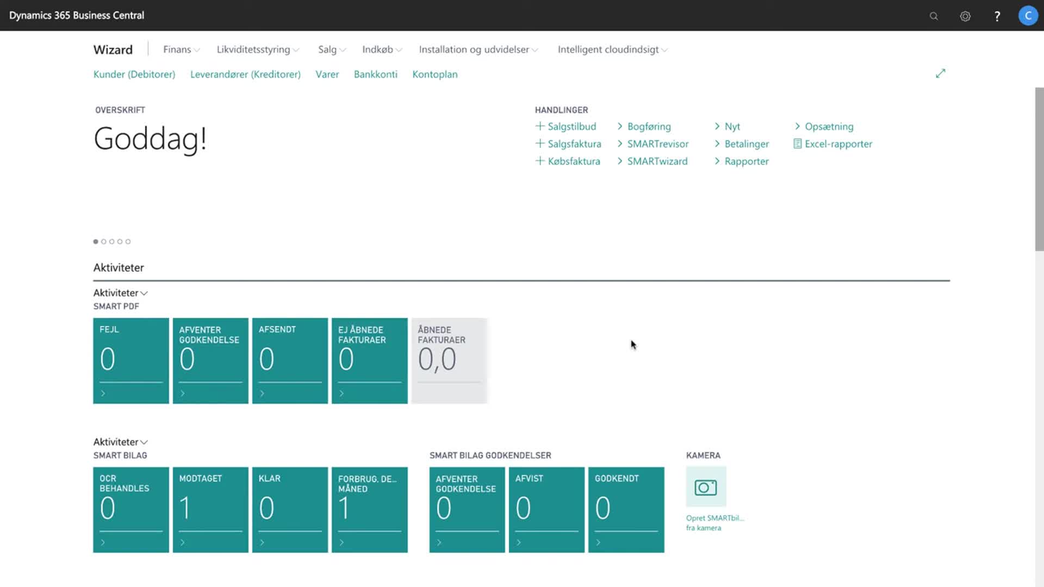
Task: Click Dynamics 365 Business Central title
Action: 77,15
